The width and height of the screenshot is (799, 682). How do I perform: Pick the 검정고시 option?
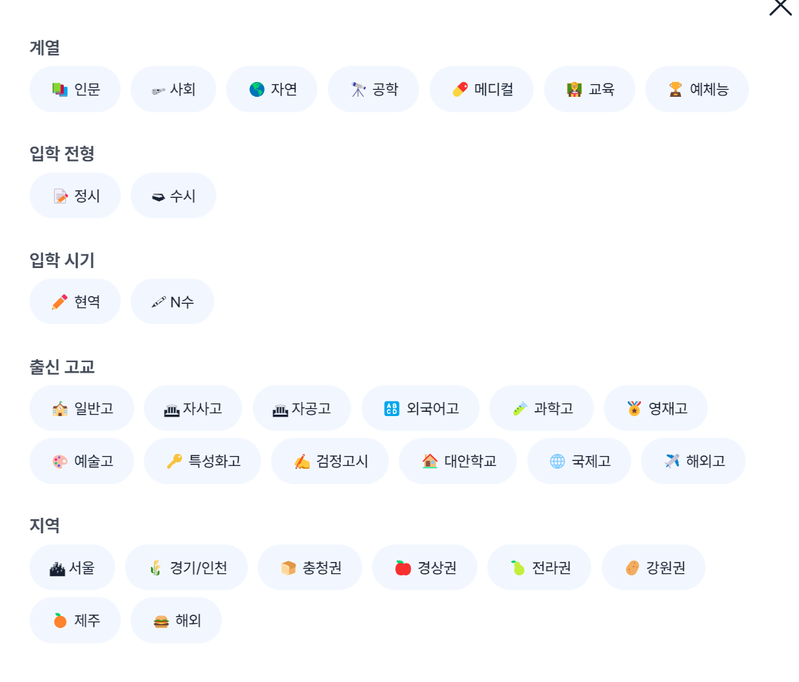tap(330, 461)
